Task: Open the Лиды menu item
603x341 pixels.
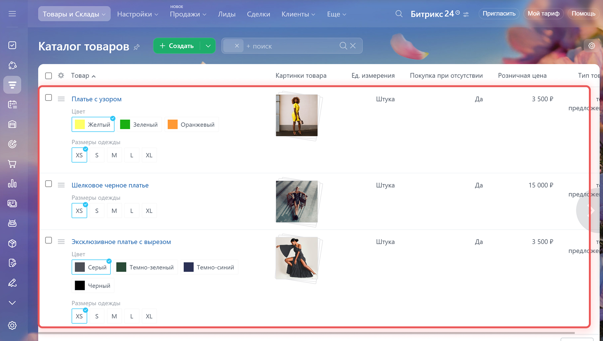Action: pyautogui.click(x=226, y=14)
